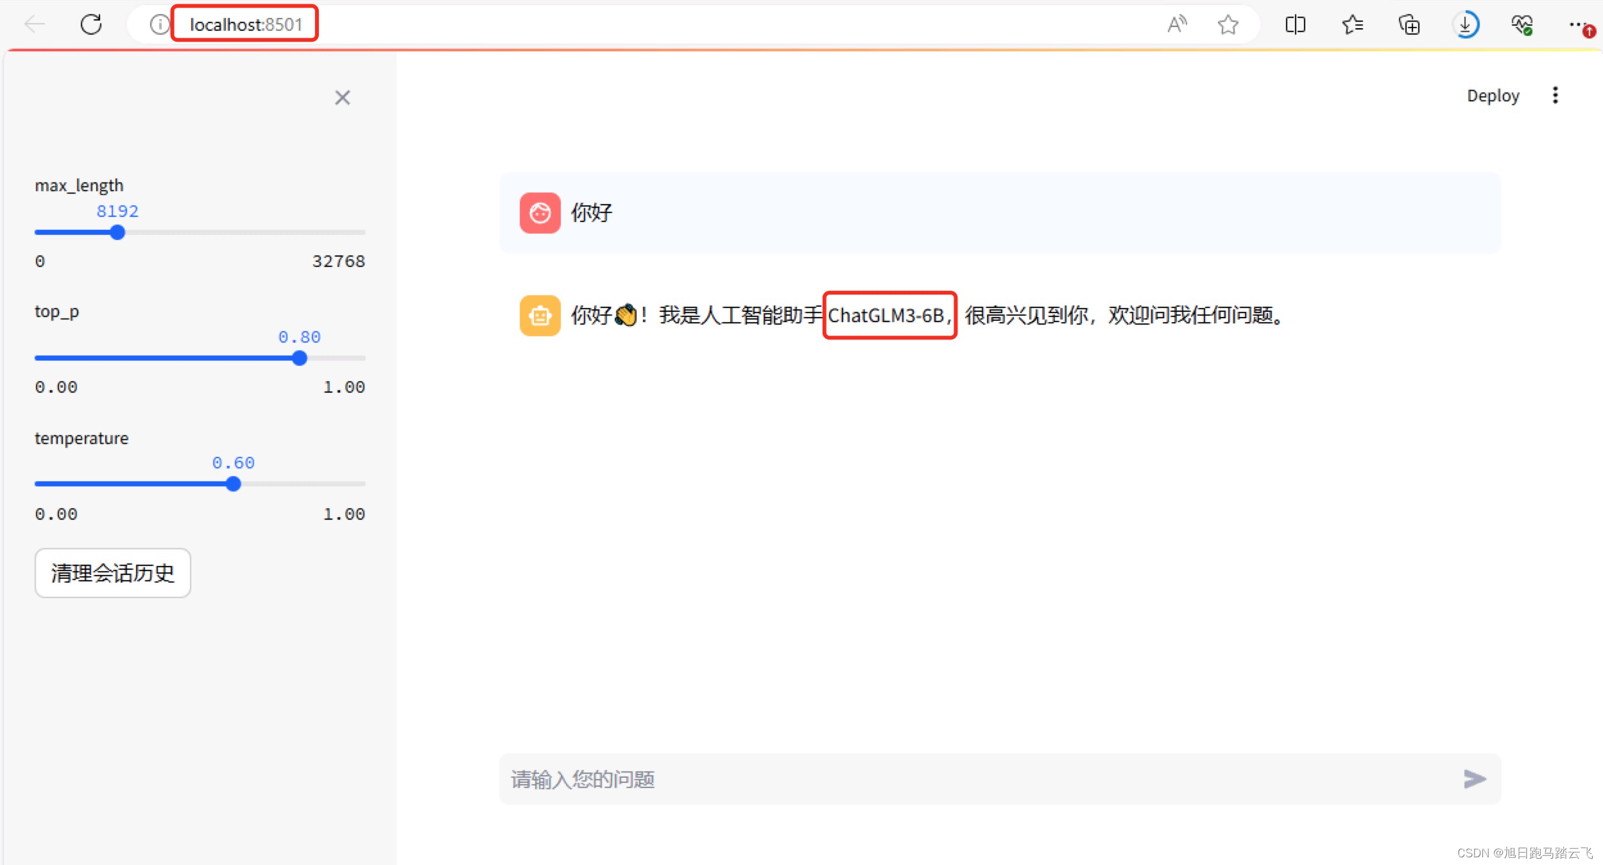
Task: Click the max_length slider handle
Action: pos(117,232)
